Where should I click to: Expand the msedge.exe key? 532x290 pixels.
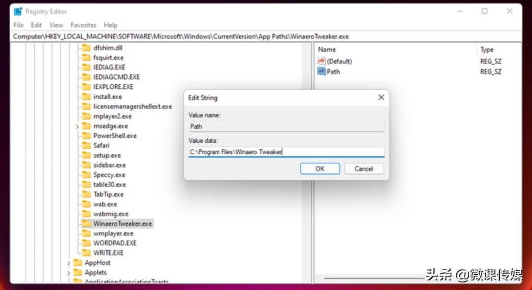pos(77,127)
